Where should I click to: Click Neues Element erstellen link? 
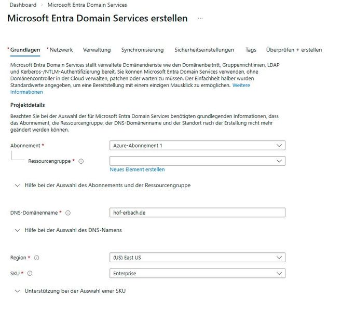coord(137,169)
